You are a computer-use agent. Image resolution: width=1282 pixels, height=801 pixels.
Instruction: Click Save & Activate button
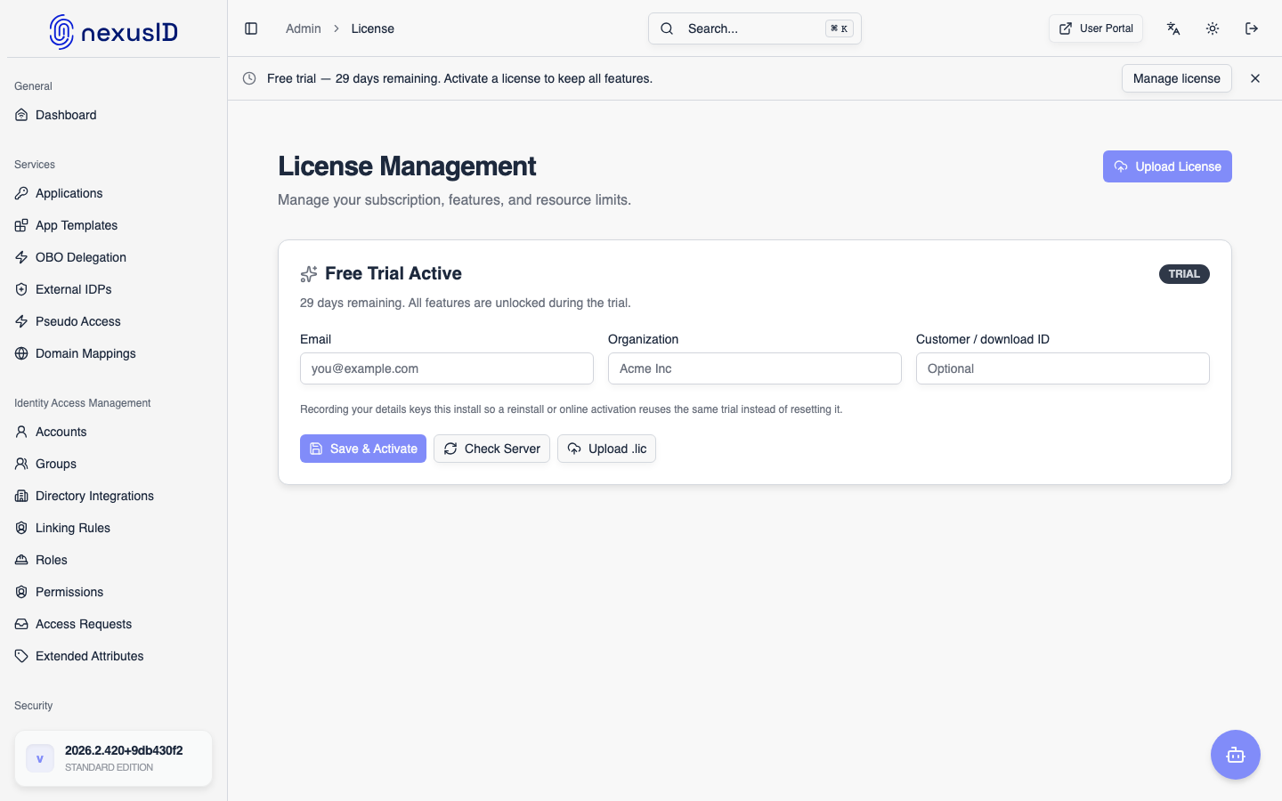[363, 449]
